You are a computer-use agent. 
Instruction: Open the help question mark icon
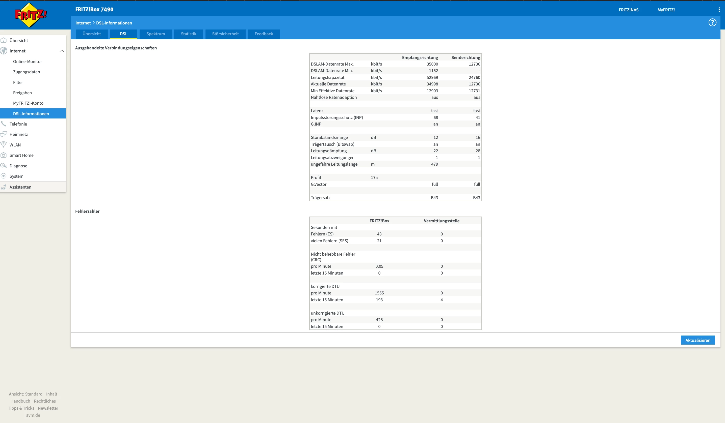[712, 22]
